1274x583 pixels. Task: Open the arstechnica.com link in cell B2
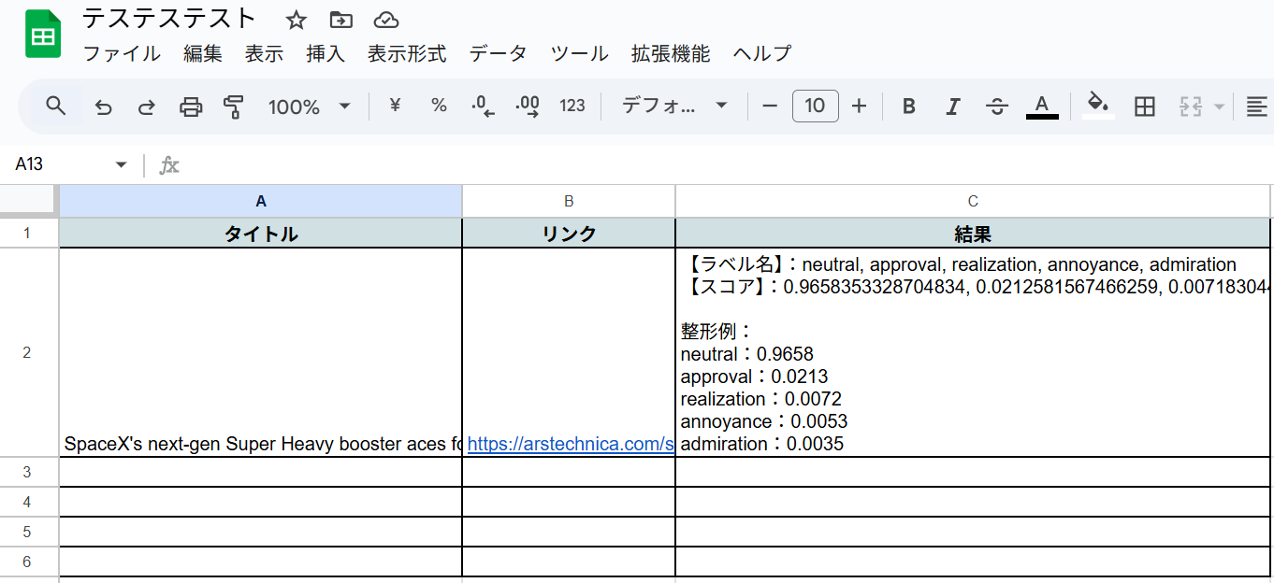pyautogui.click(x=571, y=444)
